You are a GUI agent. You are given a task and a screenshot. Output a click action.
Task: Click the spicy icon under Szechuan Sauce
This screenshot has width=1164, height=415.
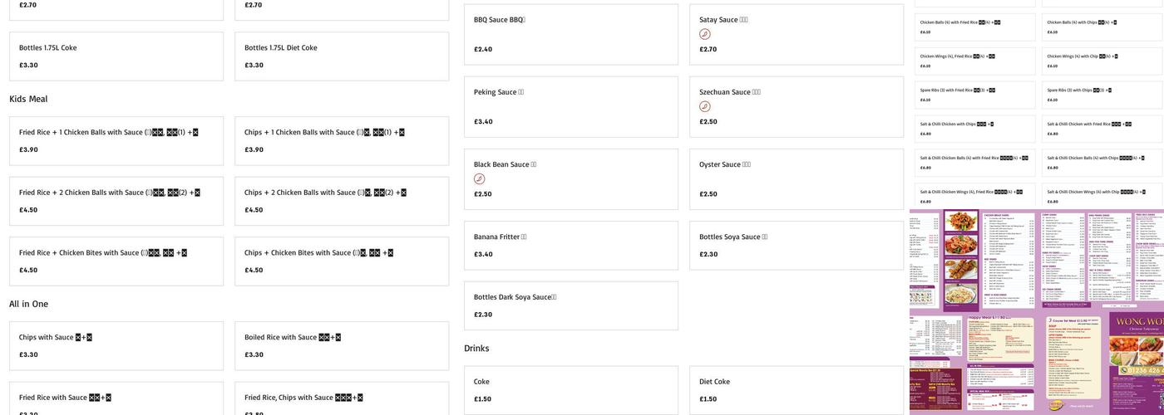click(x=705, y=106)
